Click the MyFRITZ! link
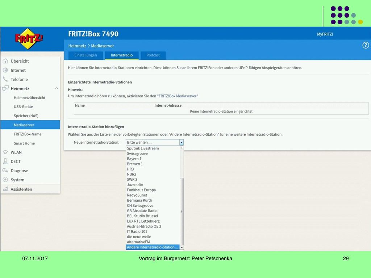This screenshot has height=278, width=371. pyautogui.click(x=325, y=34)
